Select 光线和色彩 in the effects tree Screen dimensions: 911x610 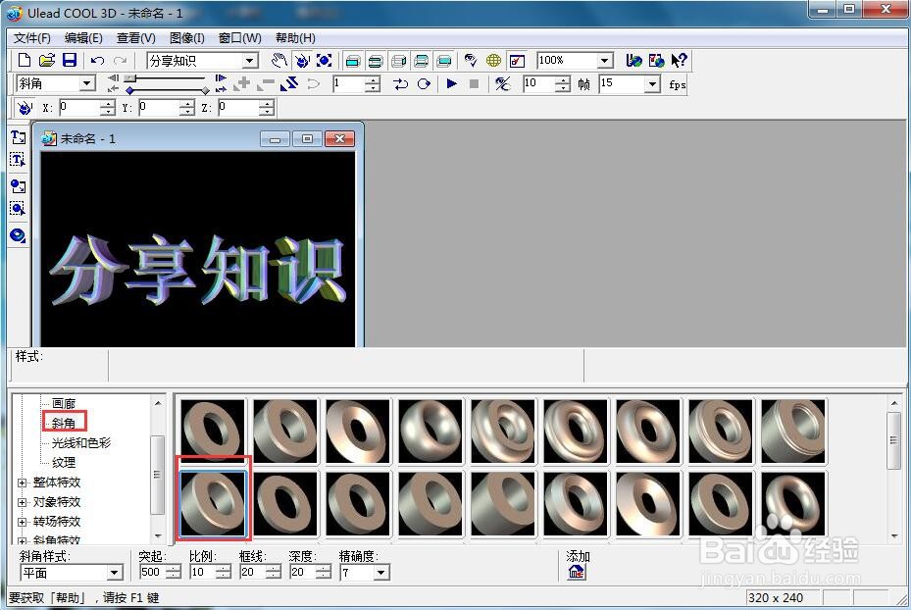(81, 442)
